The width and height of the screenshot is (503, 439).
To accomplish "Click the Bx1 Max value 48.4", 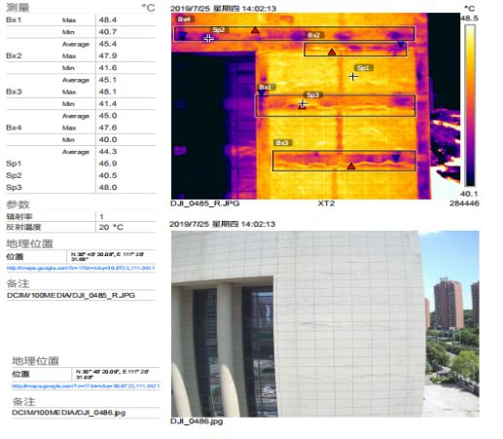I will pyautogui.click(x=108, y=19).
